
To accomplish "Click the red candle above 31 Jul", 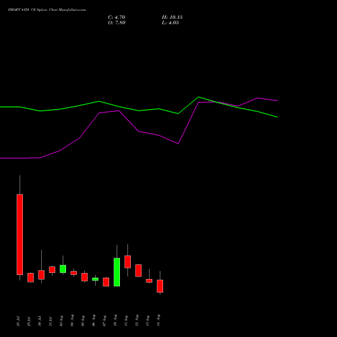I will pos(52,270).
